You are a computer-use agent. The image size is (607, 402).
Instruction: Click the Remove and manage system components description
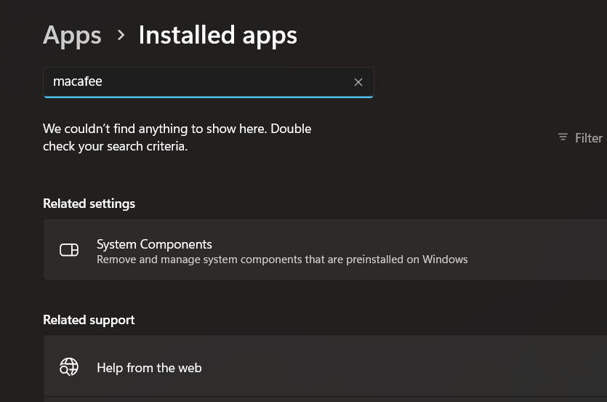tap(282, 260)
